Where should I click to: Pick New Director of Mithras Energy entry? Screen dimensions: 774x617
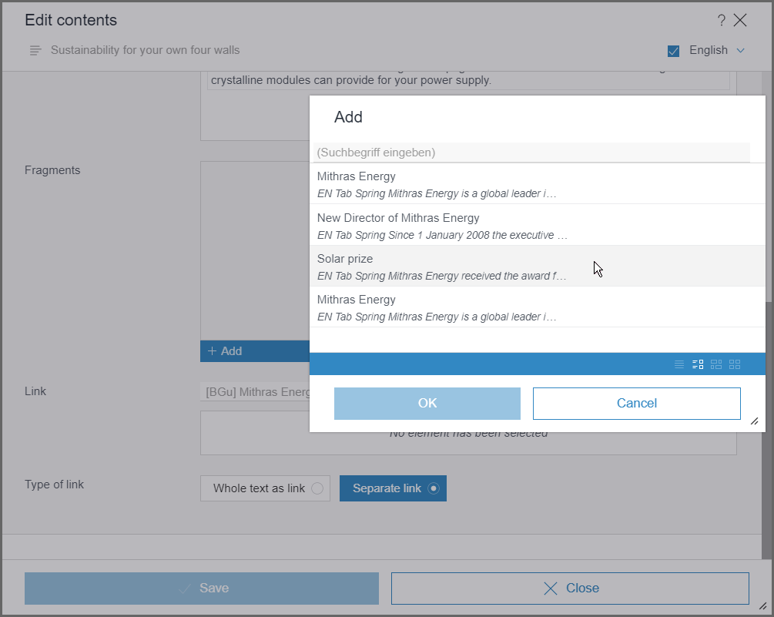tap(538, 225)
